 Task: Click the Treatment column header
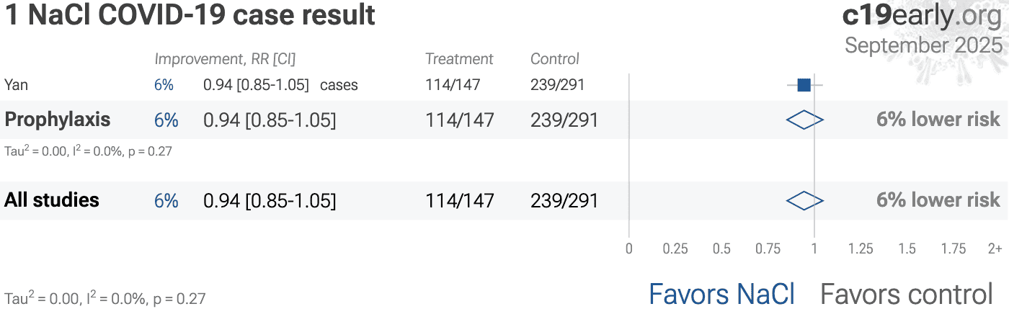(459, 59)
